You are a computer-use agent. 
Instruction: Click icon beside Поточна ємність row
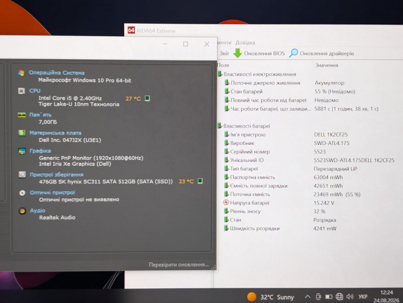click(226, 194)
